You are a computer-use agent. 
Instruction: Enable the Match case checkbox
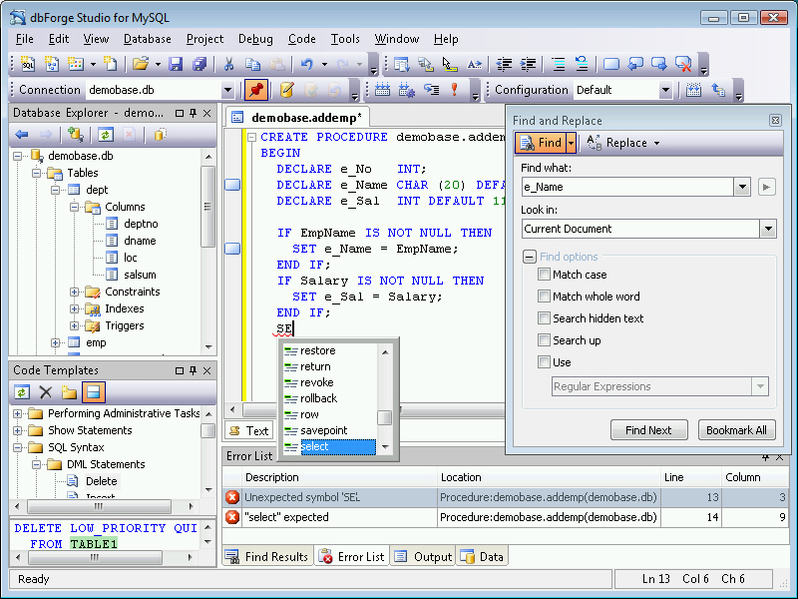click(x=544, y=275)
